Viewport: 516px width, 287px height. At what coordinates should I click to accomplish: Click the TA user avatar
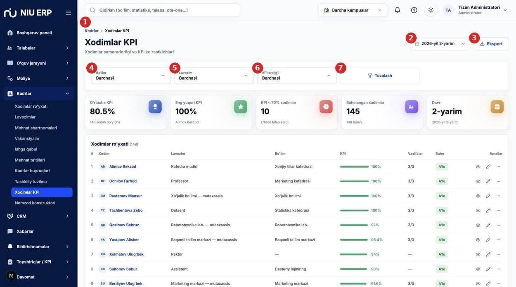(x=448, y=10)
